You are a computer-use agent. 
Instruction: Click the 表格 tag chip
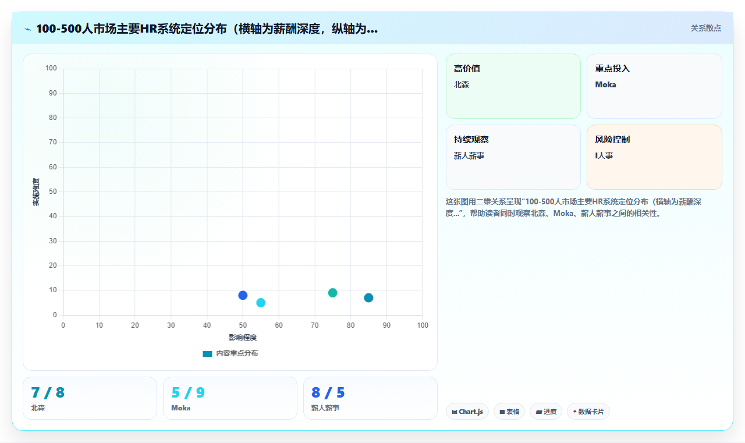point(509,412)
